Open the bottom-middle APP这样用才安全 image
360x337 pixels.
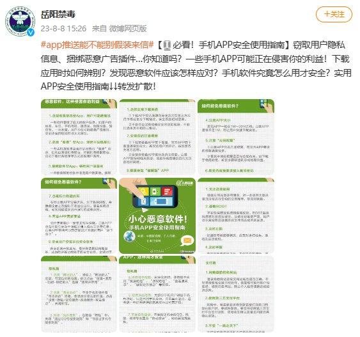[x=157, y=294]
